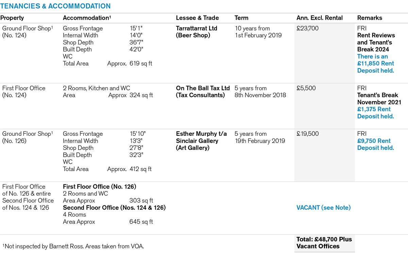Click the Remarks column header
408x256 pixels.
coord(370,18)
